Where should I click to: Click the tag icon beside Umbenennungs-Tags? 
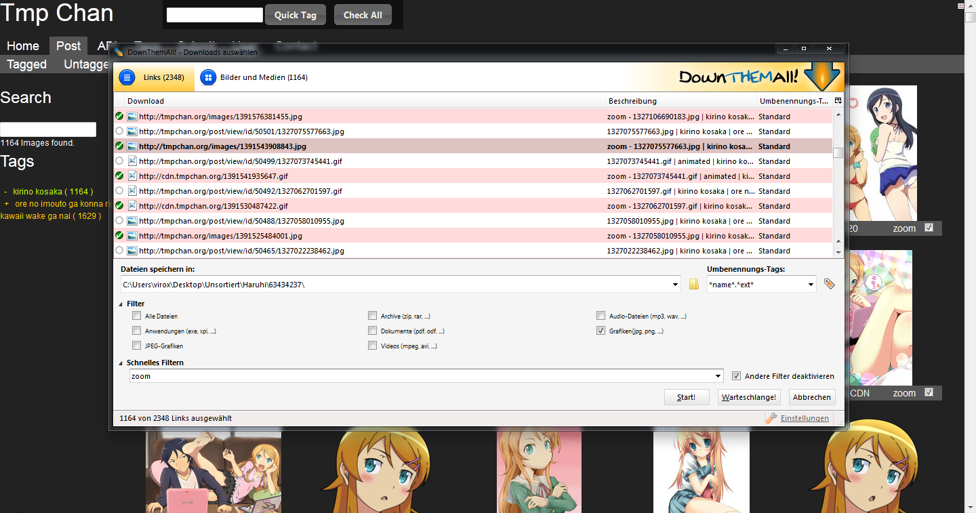829,285
